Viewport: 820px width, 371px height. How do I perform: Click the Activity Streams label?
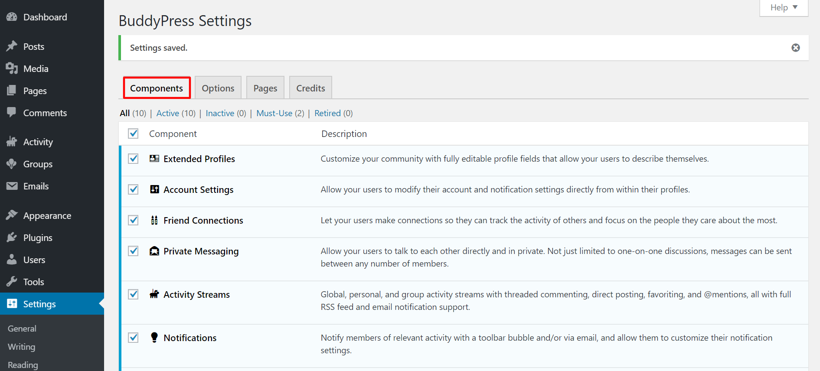pyautogui.click(x=196, y=294)
